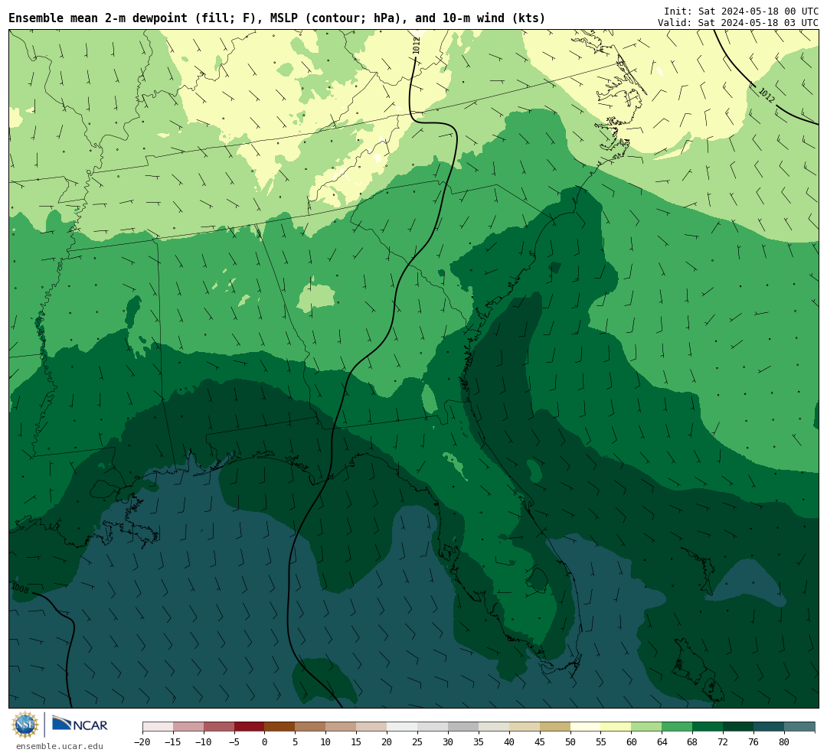Select the map title about ensemble mean dewpoint
Viewport: 827px width, 756px height.
click(x=277, y=18)
